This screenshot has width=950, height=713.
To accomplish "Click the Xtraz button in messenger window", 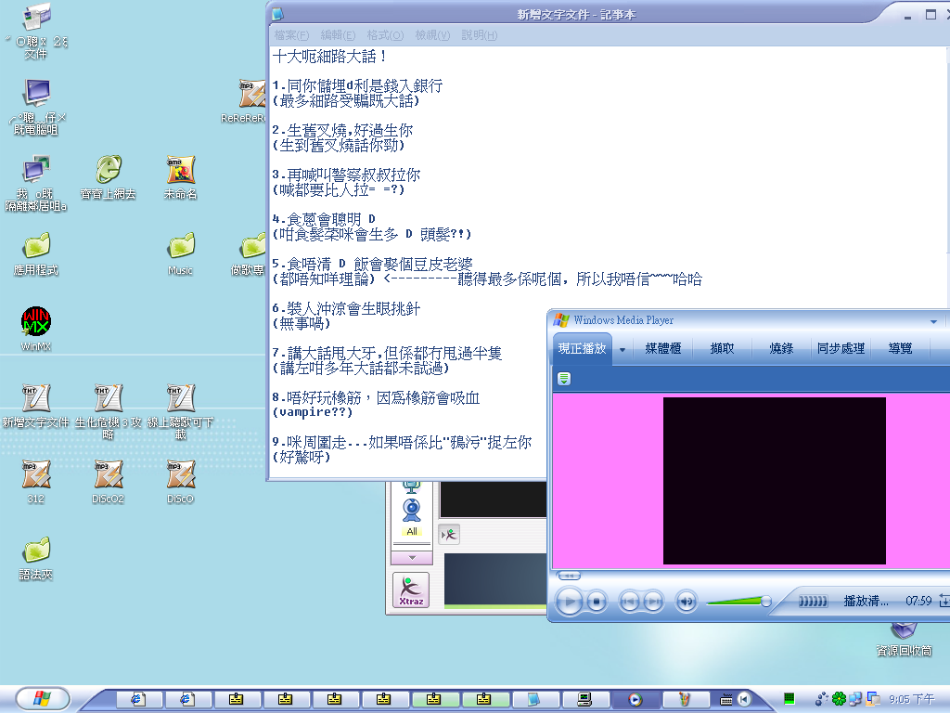I will coord(411,590).
